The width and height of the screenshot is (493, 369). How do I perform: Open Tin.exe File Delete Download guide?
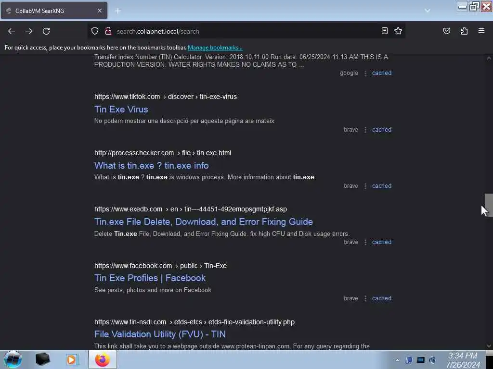click(204, 222)
